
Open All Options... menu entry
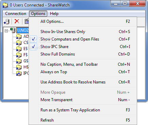tap(83, 21)
